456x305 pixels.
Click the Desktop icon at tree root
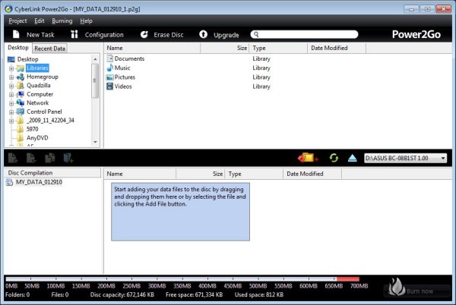(11, 59)
